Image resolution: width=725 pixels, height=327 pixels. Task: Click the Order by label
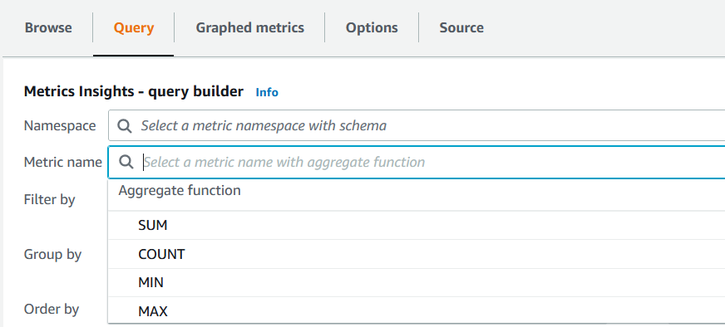tap(52, 309)
